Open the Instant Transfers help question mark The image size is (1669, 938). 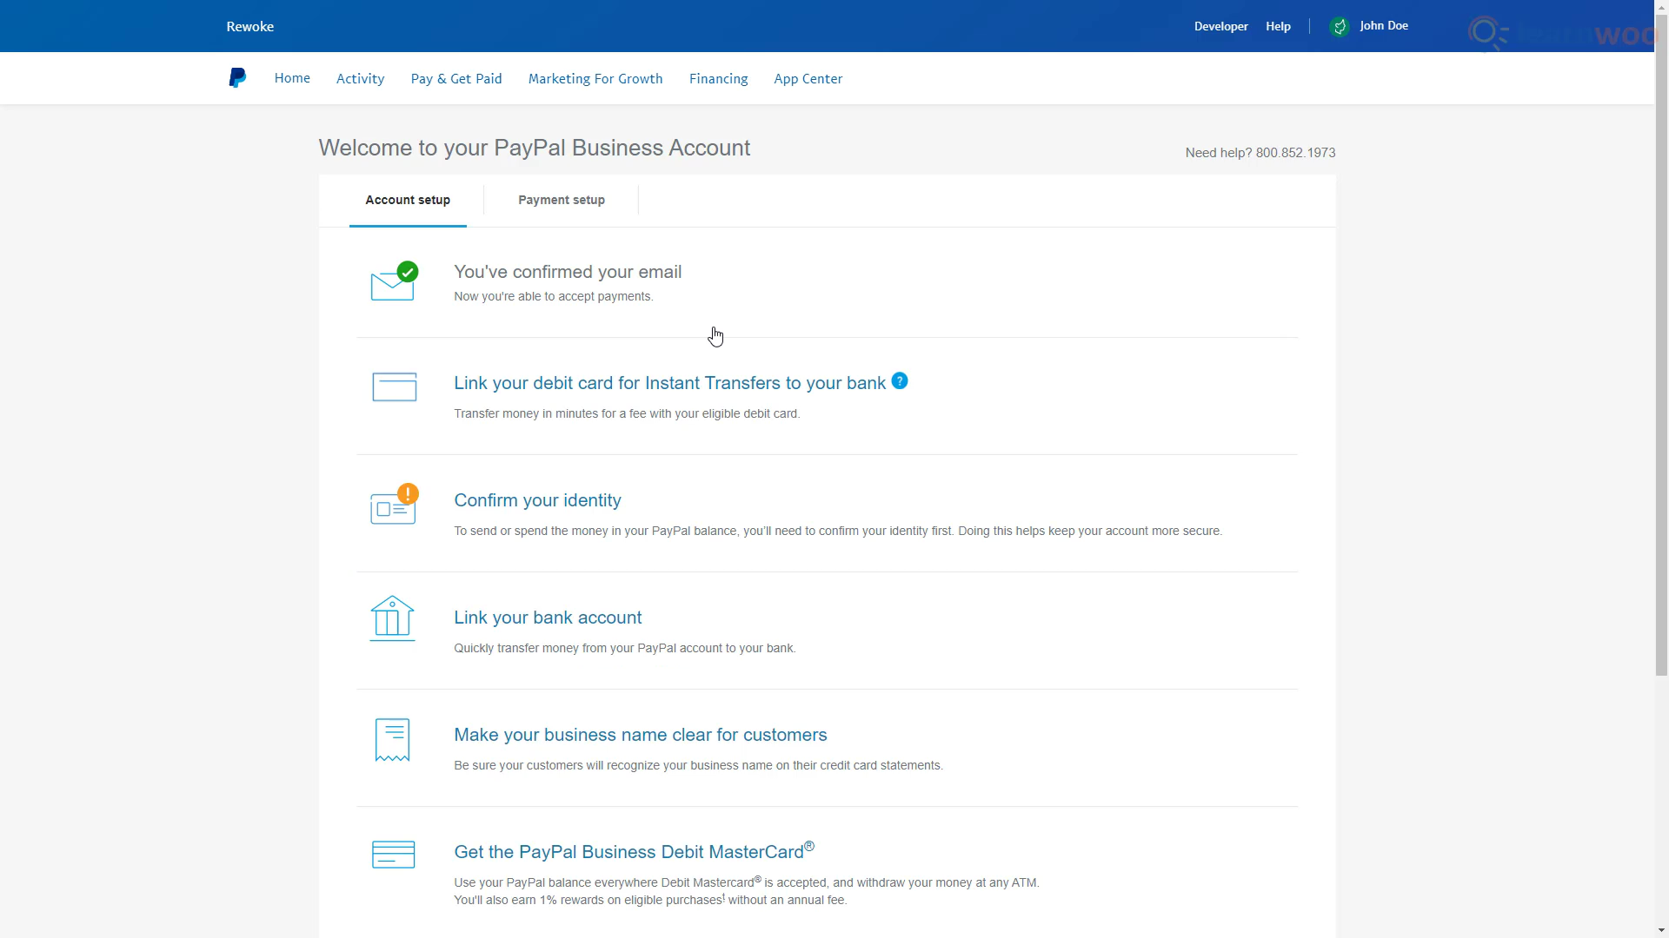point(900,381)
